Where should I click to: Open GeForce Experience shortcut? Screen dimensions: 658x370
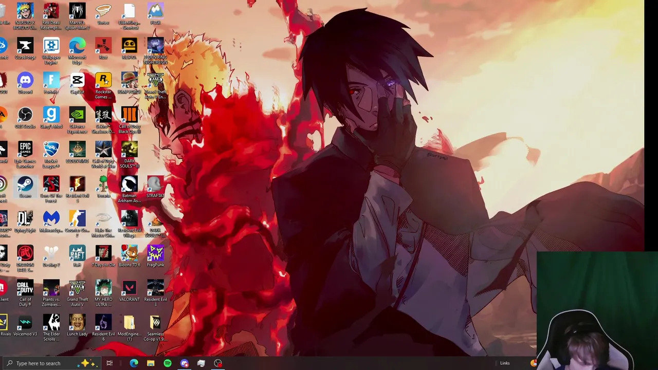click(77, 120)
